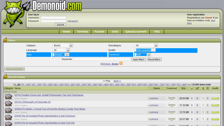Open the Subcategory dropdown
The width and height of the screenshot is (224, 126).
click(x=146, y=45)
